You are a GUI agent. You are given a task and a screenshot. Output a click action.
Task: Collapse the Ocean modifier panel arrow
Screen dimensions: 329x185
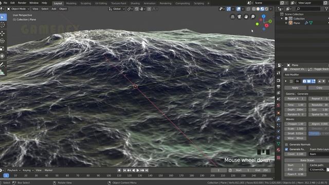click(286, 81)
